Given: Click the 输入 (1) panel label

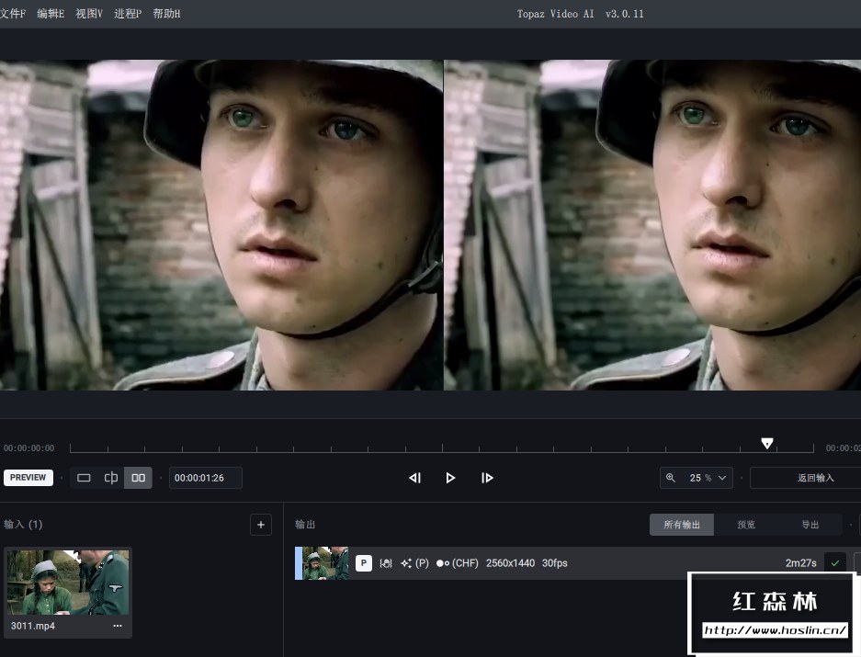Looking at the screenshot, I should (23, 525).
